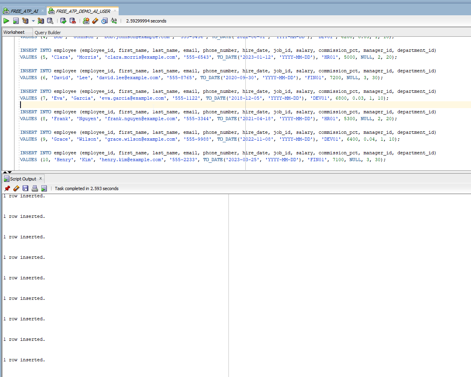Click the script output icon on Script Output tab
471x377 pixels.
6,178
